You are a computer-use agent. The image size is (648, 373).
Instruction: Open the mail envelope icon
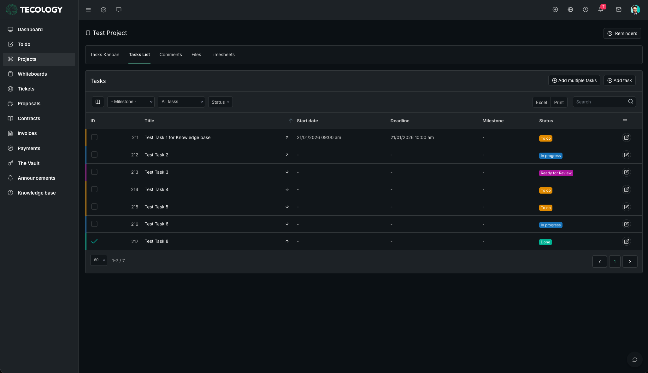tap(618, 9)
